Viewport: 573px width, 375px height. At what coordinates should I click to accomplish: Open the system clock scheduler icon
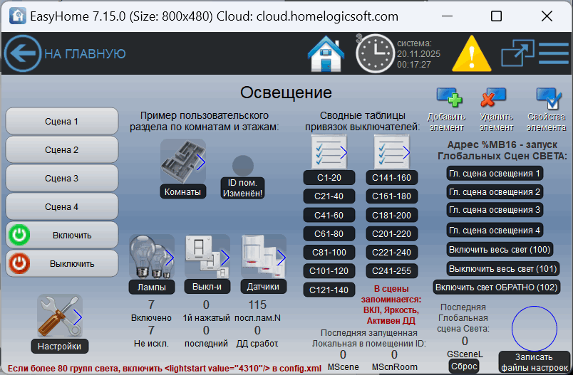pyautogui.click(x=375, y=53)
